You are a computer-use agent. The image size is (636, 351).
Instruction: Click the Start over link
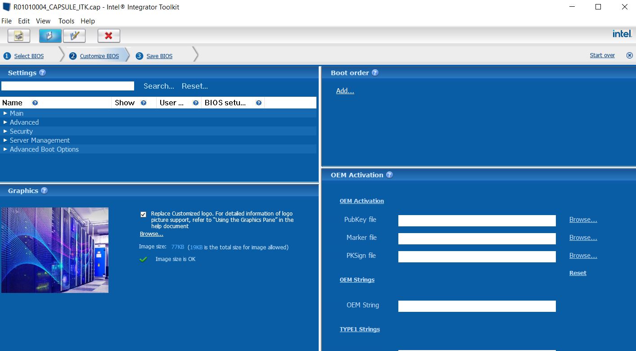click(602, 55)
